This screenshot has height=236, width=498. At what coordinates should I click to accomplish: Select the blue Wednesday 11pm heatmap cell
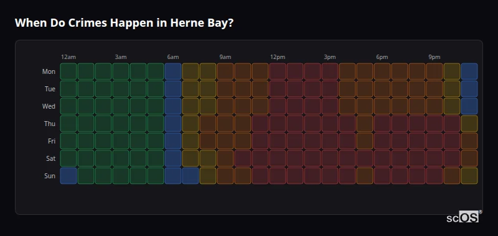[469, 106]
